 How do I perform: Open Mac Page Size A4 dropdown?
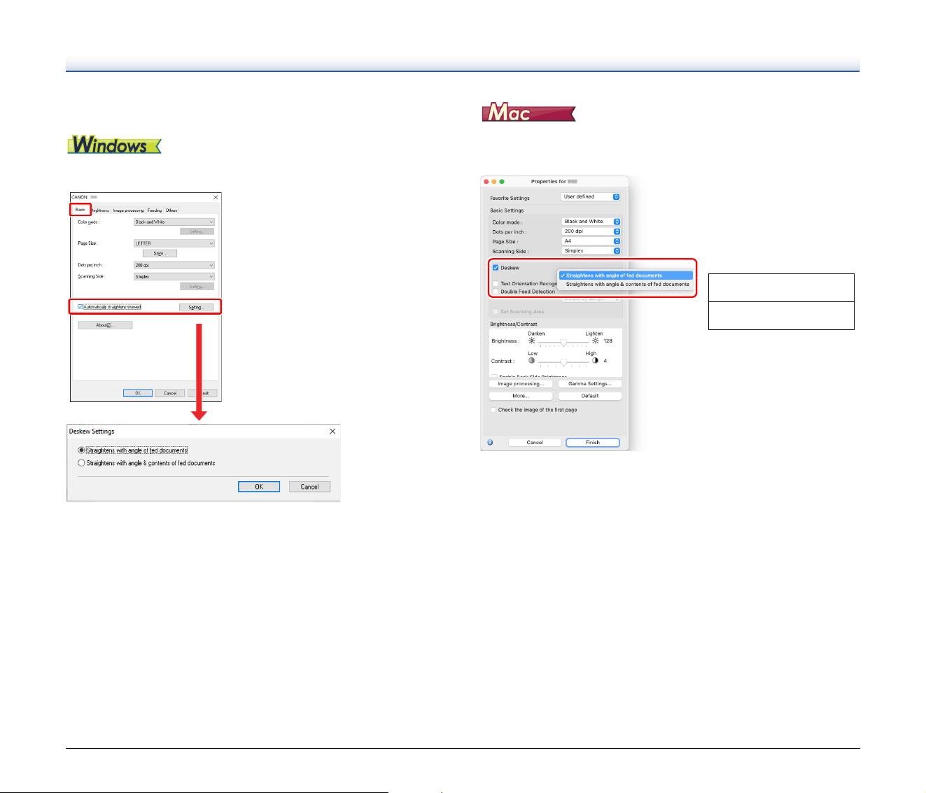click(591, 241)
